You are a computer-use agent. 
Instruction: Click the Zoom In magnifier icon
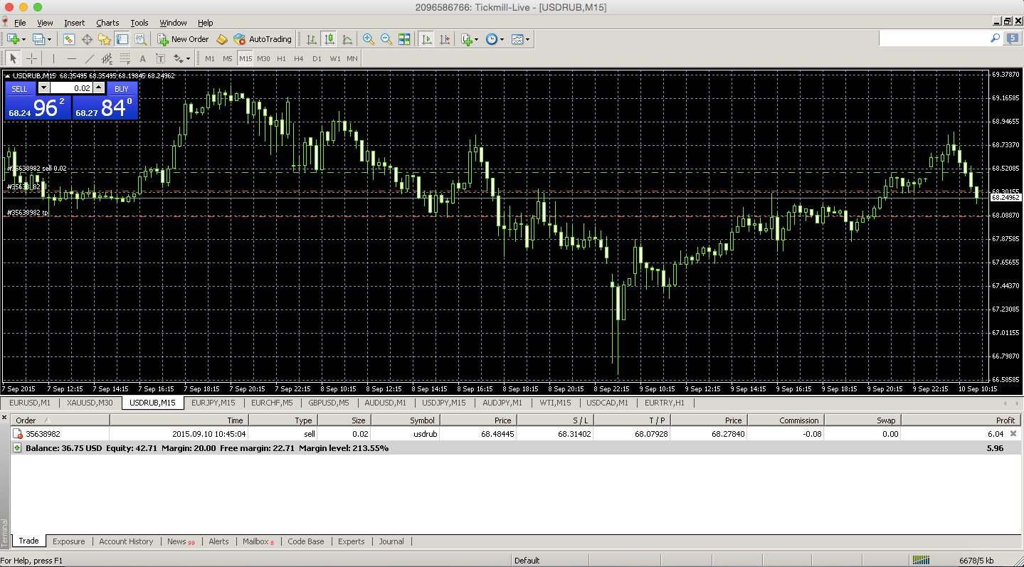click(368, 40)
